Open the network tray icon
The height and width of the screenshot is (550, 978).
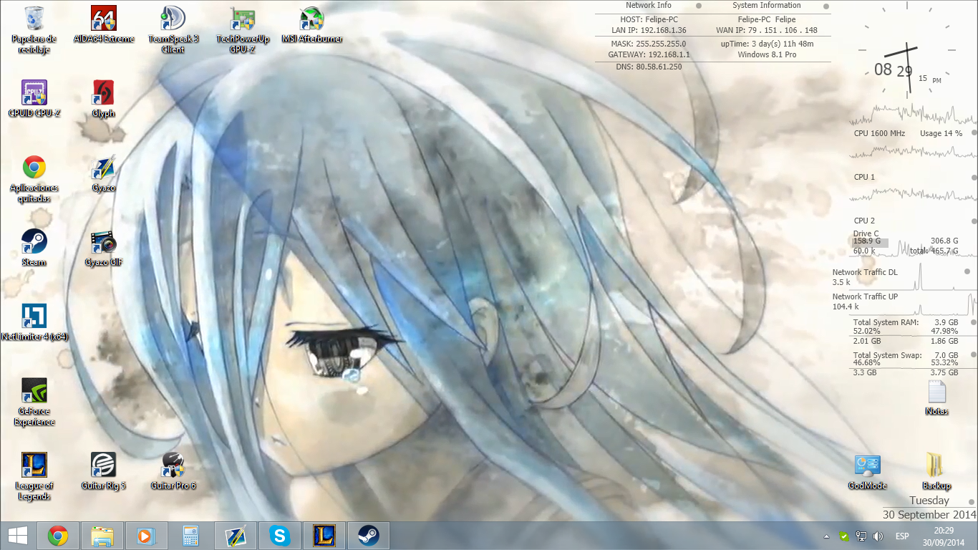(861, 536)
